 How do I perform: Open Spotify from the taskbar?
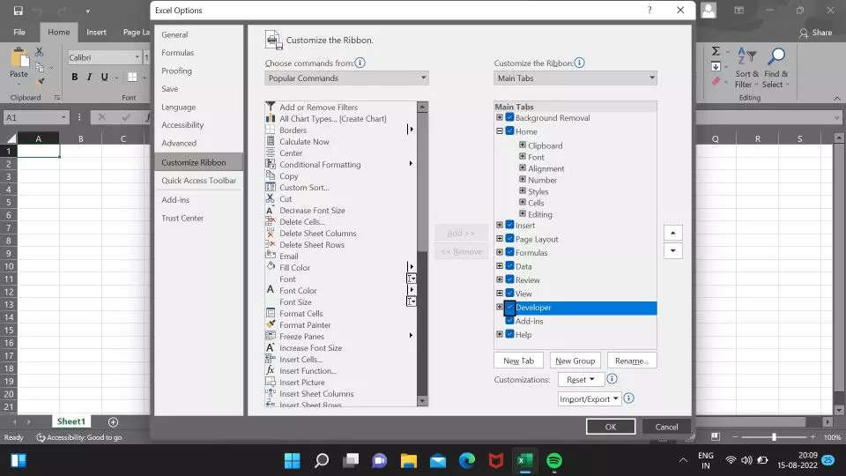click(554, 460)
